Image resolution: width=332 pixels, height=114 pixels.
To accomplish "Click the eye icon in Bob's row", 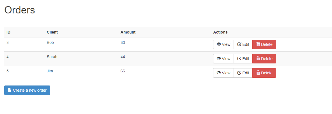I will pos(219,44).
